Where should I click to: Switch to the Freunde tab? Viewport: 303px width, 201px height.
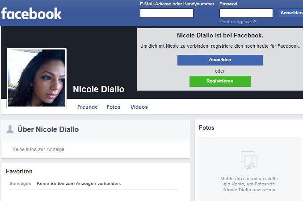point(88,107)
